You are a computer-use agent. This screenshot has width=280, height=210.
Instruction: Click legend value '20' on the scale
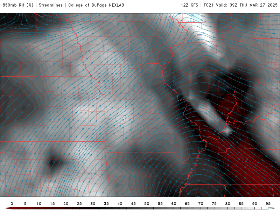pyautogui.click(x=66, y=204)
